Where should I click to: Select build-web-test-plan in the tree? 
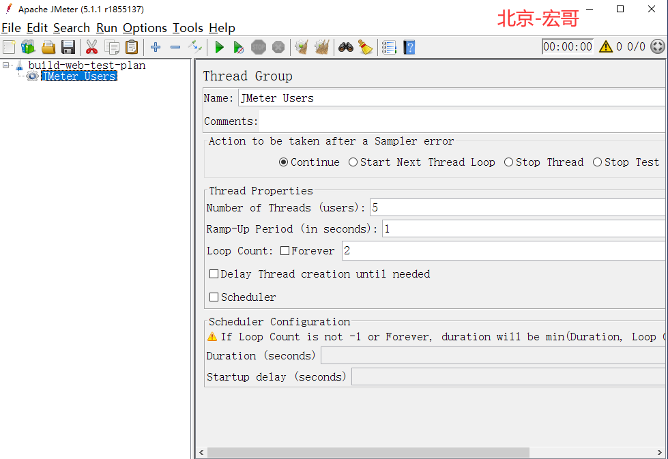click(x=87, y=65)
